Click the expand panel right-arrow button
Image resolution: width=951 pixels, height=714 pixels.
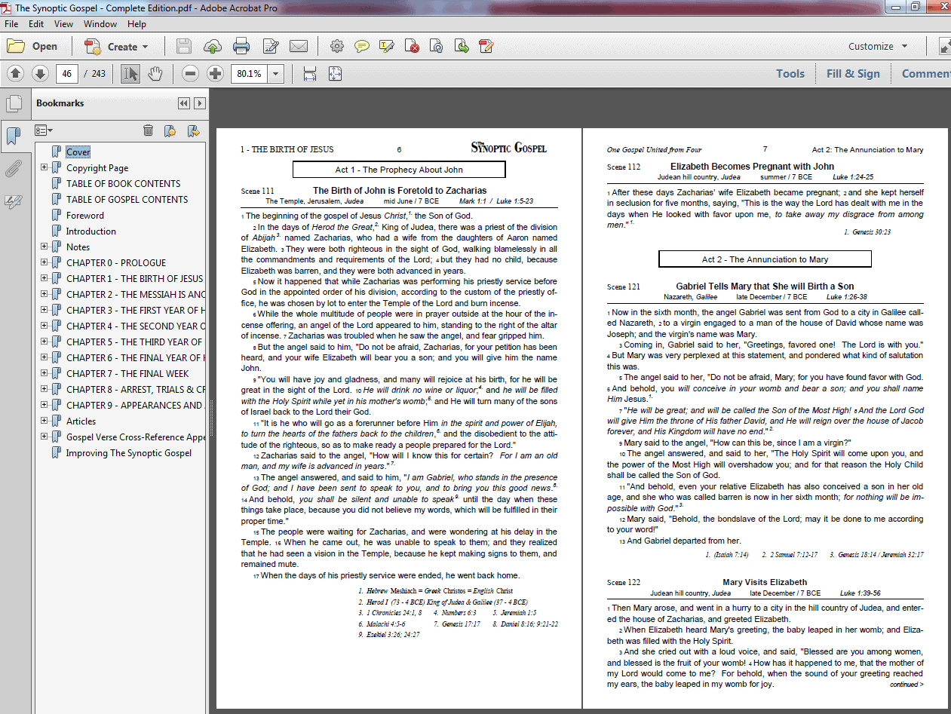coord(199,103)
